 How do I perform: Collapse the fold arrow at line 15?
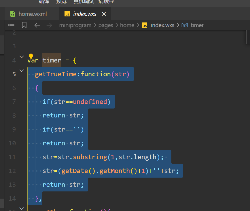22,208
